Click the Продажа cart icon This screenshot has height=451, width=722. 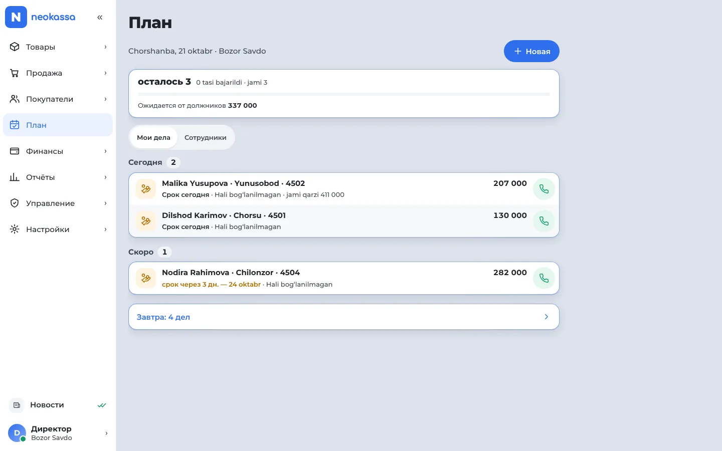point(15,73)
